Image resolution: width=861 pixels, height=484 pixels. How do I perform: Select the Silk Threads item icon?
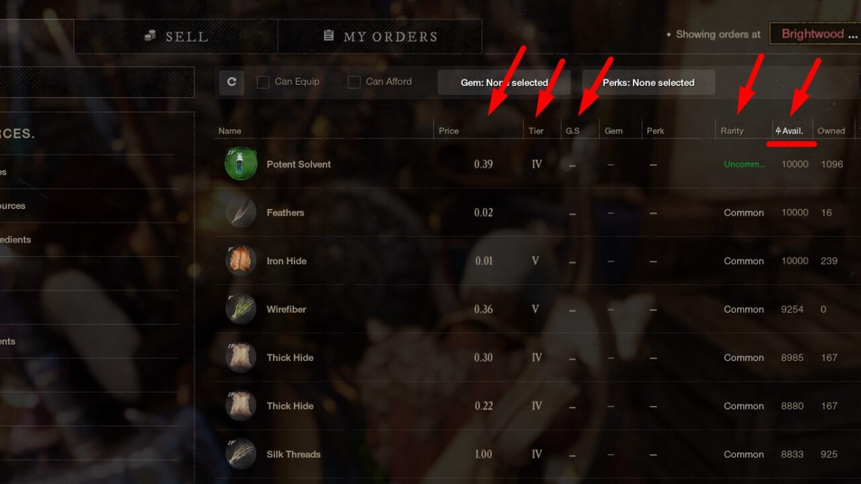pyautogui.click(x=241, y=454)
